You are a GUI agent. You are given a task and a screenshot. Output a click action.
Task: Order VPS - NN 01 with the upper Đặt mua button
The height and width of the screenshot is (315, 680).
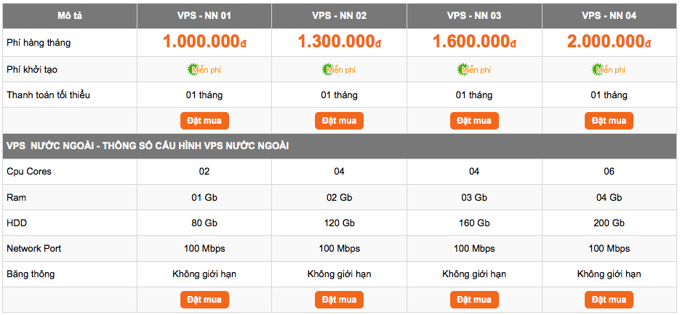(204, 121)
